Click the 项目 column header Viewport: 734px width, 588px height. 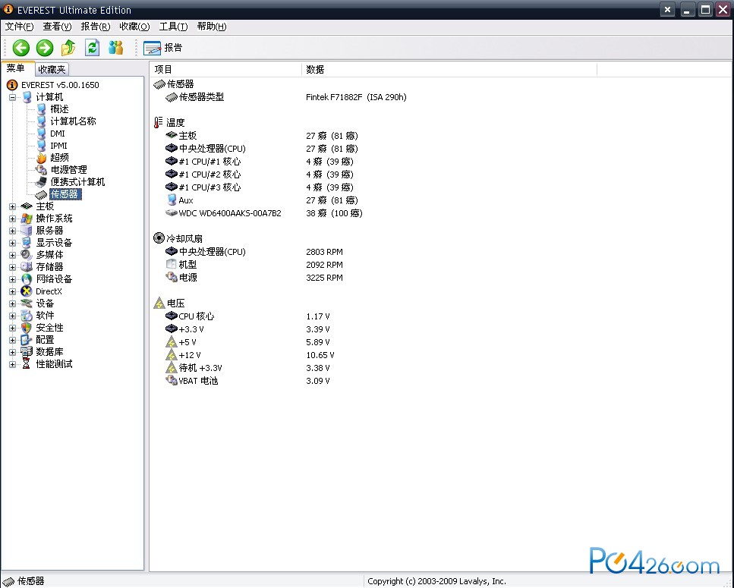coord(225,69)
